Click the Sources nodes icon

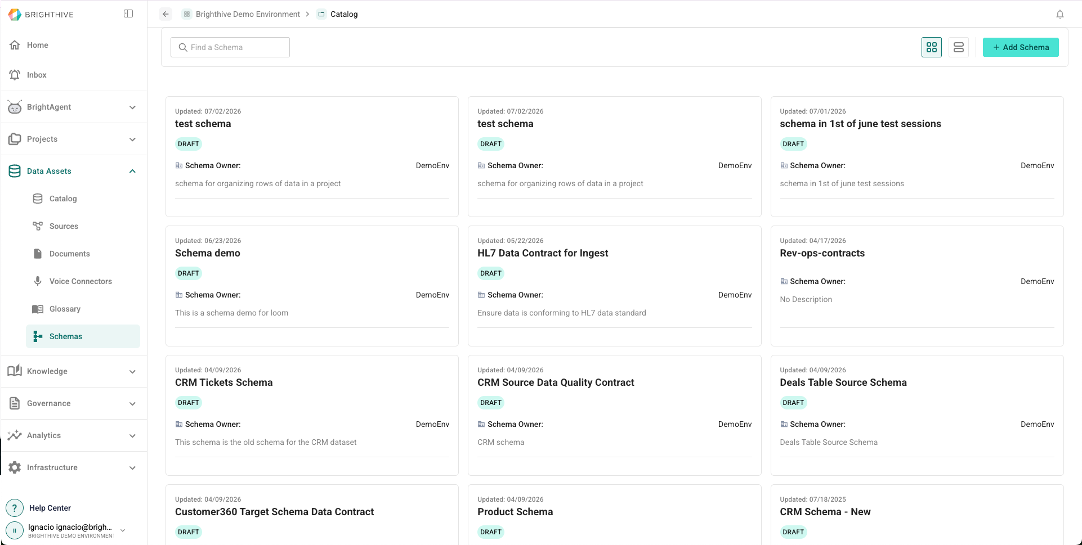(38, 226)
